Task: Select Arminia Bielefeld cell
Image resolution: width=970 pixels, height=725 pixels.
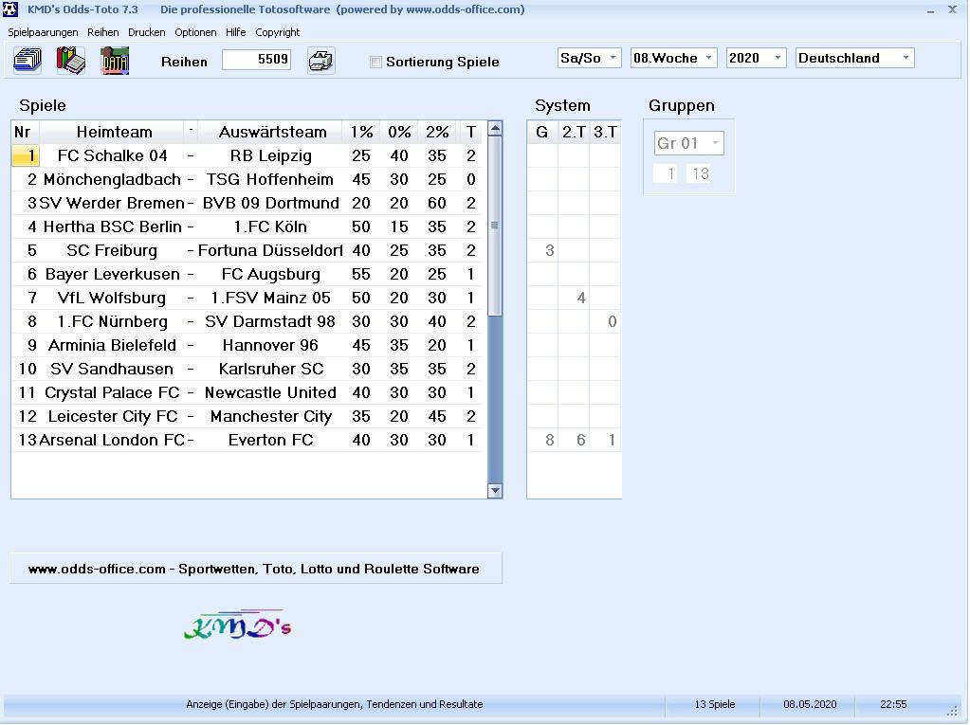Action: pos(113,346)
